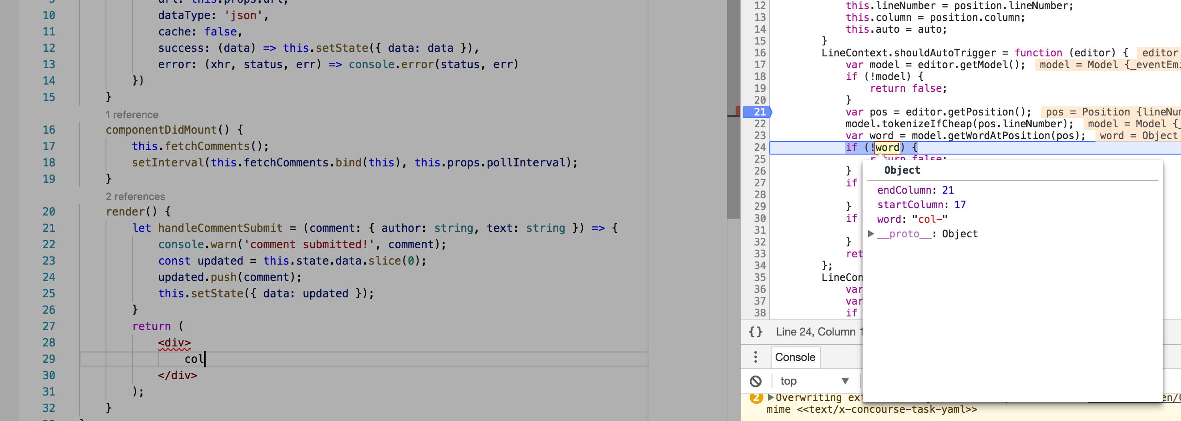The width and height of the screenshot is (1181, 421).
Task: Click the red squiggle under the div tag
Action: [x=175, y=349]
